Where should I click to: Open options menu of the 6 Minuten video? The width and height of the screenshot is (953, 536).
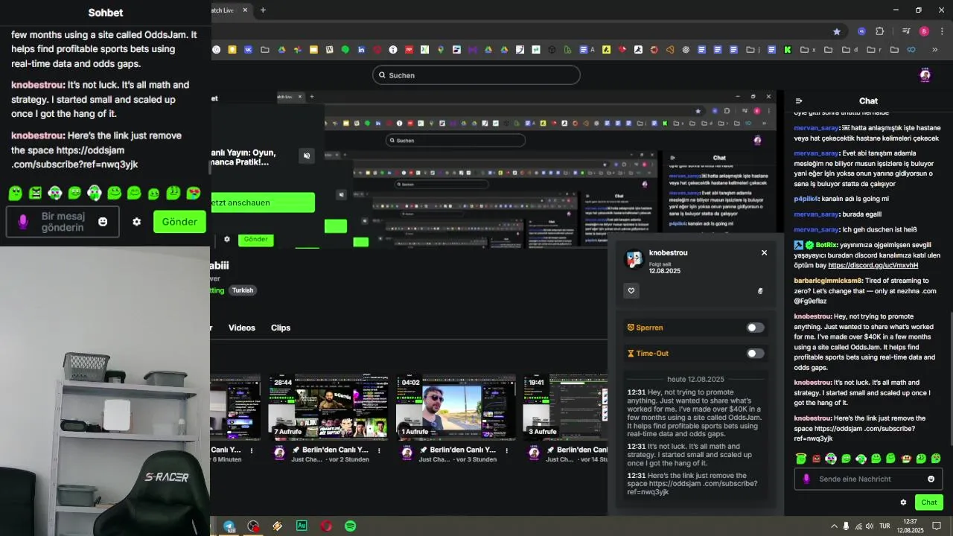point(252,450)
